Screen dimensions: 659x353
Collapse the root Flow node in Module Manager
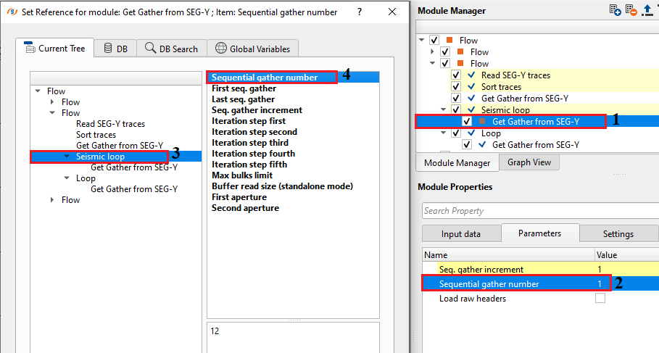coord(421,41)
